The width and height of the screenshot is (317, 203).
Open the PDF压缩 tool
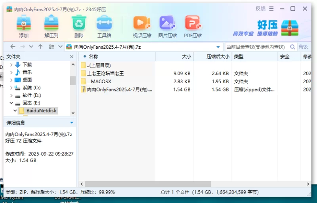click(x=193, y=26)
